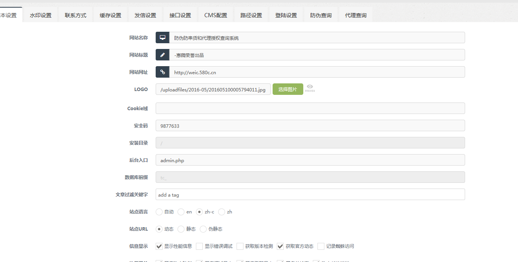Select the 自动 site language radio
The height and width of the screenshot is (262, 518).
(159, 212)
